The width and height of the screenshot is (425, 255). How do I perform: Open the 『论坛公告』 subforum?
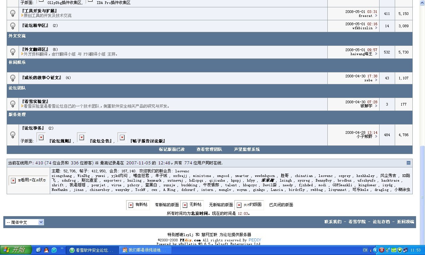coord(101,141)
